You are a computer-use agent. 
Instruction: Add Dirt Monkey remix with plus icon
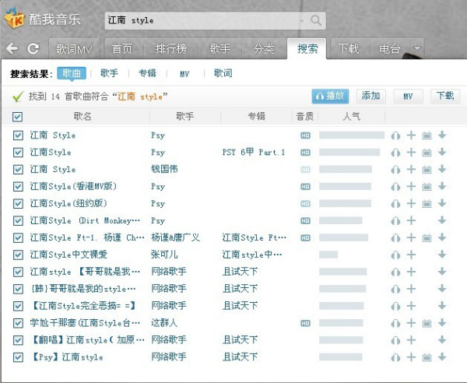pyautogui.click(x=411, y=220)
